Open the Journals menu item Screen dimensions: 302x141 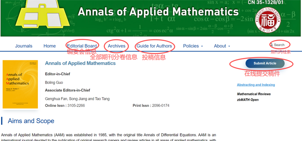pyautogui.click(x=24, y=46)
